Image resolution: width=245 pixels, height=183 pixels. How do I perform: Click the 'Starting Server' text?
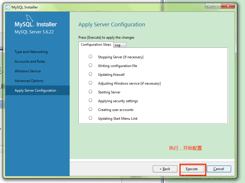point(109,92)
